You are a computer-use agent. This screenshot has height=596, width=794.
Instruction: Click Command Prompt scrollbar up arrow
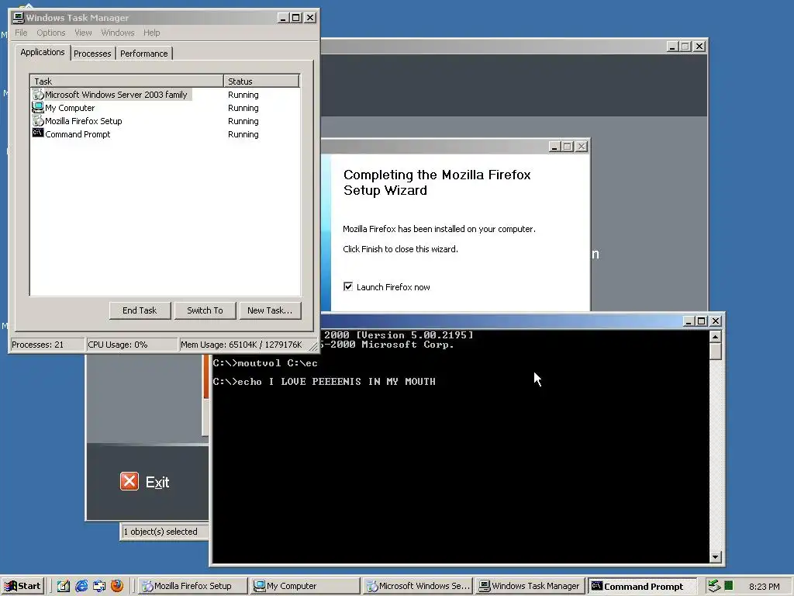coord(715,337)
